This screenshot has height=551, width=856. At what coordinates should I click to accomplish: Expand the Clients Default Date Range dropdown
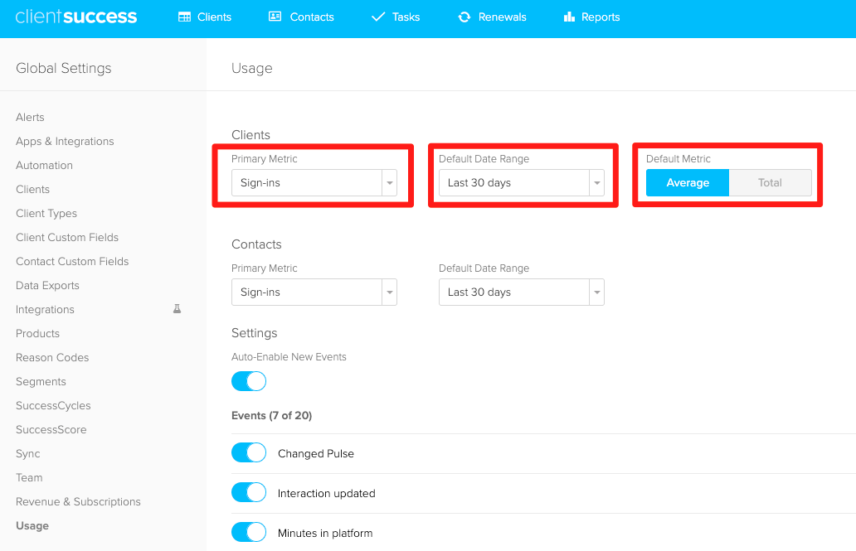click(x=522, y=183)
